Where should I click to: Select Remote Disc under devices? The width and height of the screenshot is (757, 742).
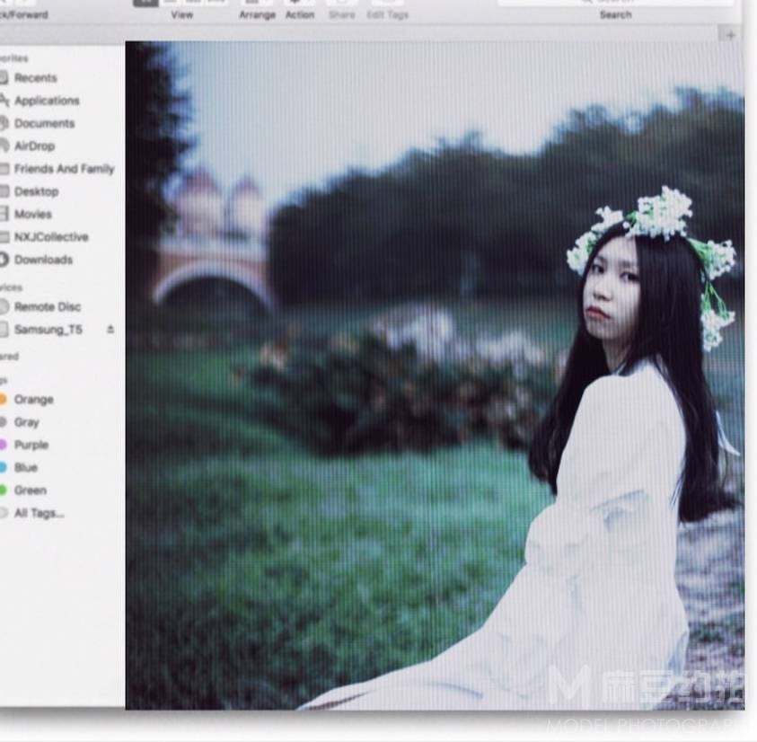point(45,306)
